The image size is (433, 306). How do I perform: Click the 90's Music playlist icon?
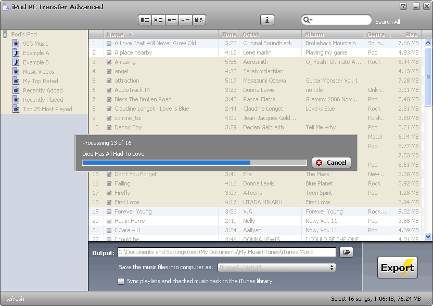(x=16, y=44)
